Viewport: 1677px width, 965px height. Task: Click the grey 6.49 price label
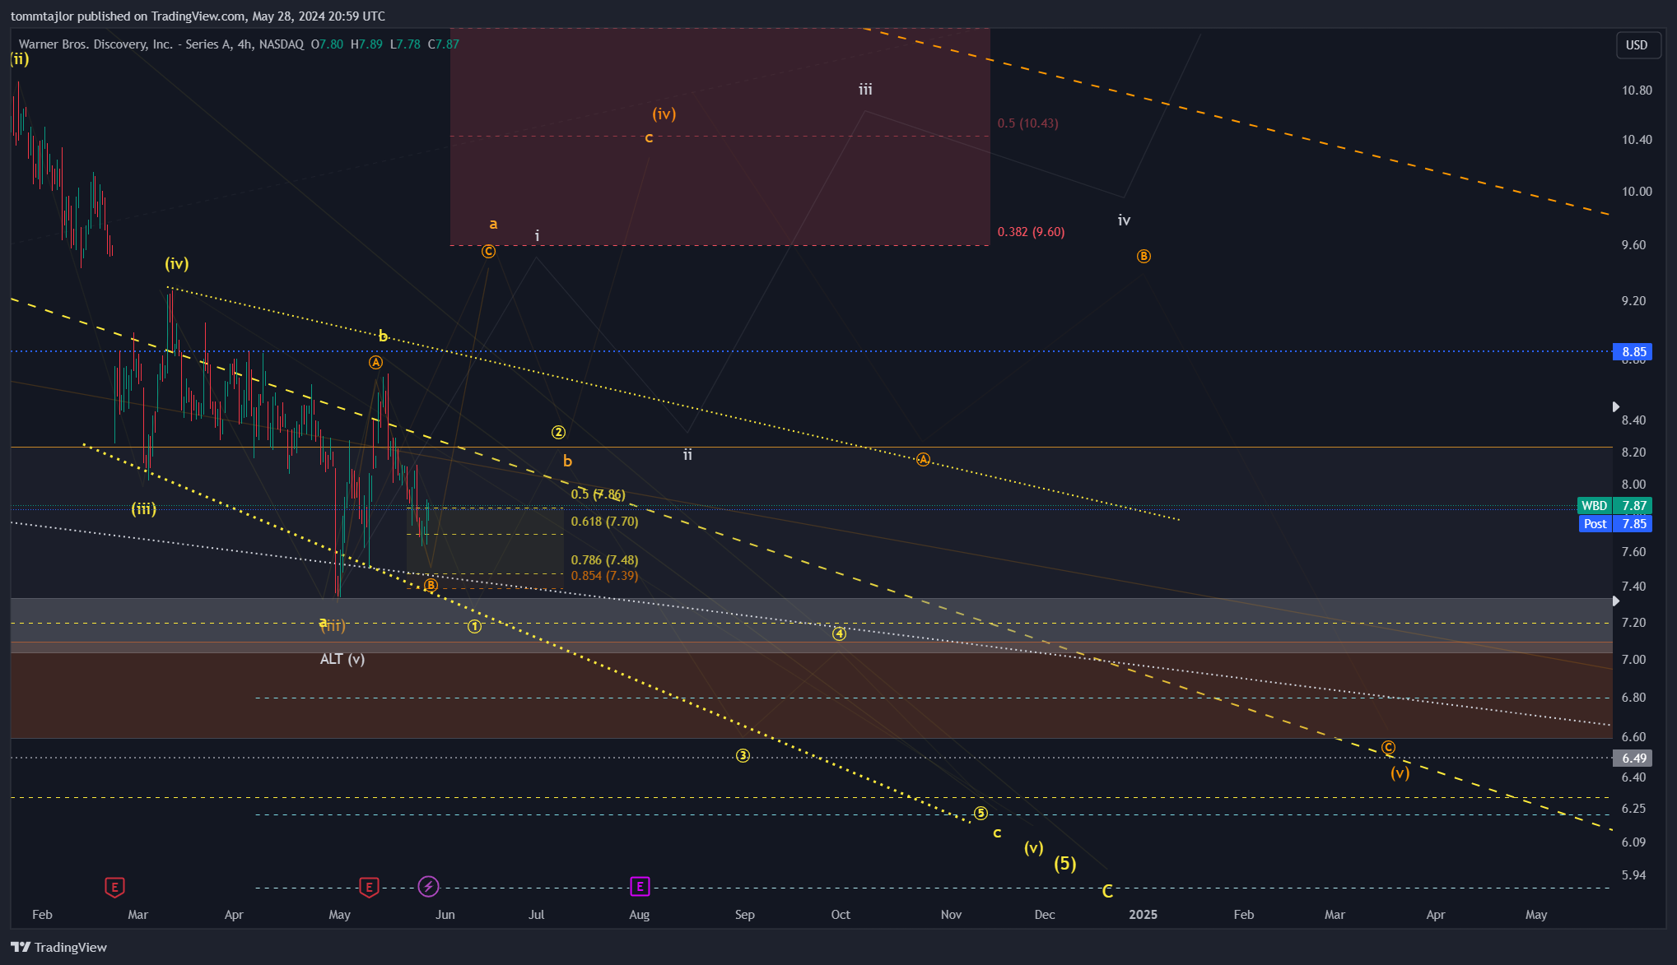click(1633, 759)
